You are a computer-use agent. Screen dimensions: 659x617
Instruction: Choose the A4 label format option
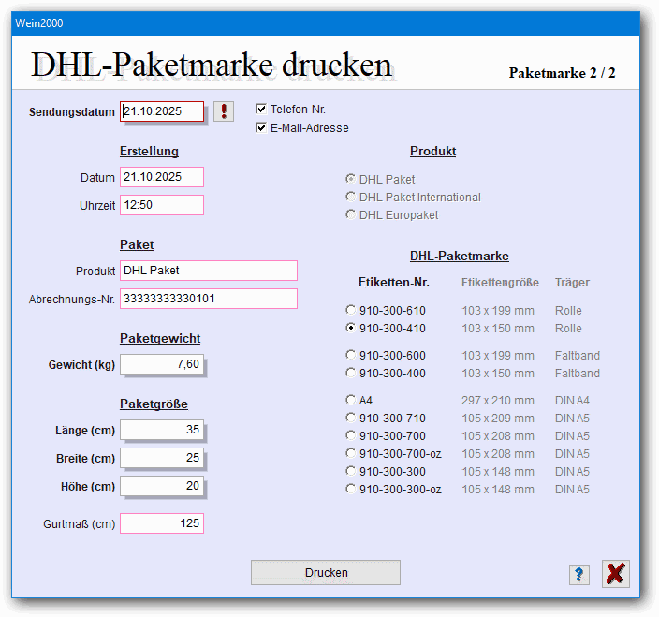tap(351, 400)
